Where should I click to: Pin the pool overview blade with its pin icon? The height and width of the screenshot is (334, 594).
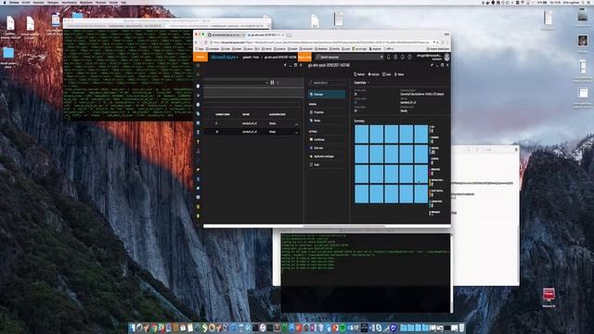(432, 65)
